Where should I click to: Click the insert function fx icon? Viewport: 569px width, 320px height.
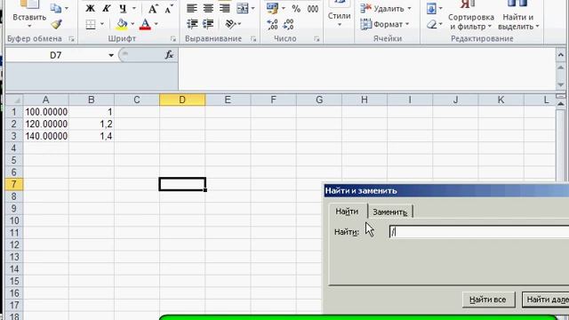click(x=169, y=55)
